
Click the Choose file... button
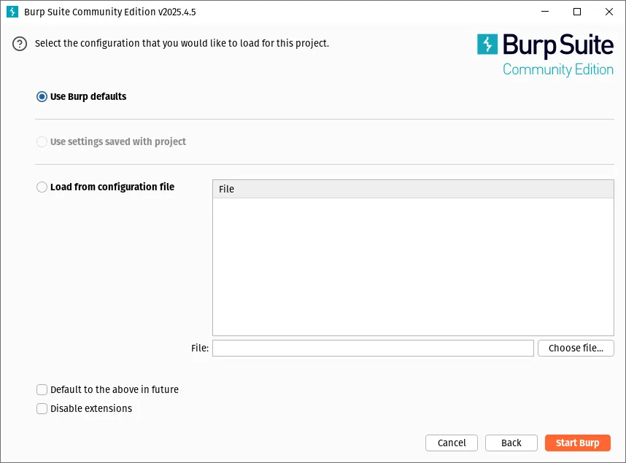[x=576, y=348]
